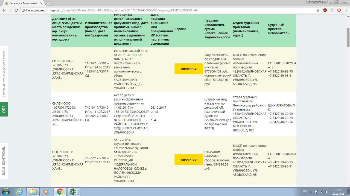Click 'Отдел судебных приставов по Ленинскому району' cell
Screen dimensions: 350x196
tap(250, 114)
